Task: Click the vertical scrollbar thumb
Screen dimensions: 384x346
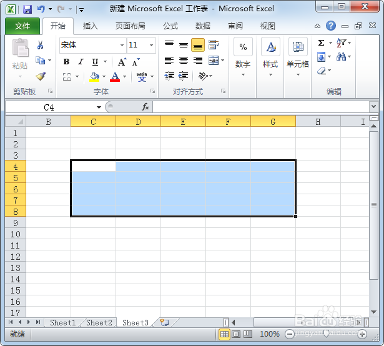Action: 374,205
